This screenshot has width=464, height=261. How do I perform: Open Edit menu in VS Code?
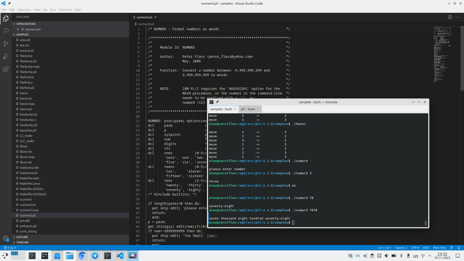(x=12, y=10)
